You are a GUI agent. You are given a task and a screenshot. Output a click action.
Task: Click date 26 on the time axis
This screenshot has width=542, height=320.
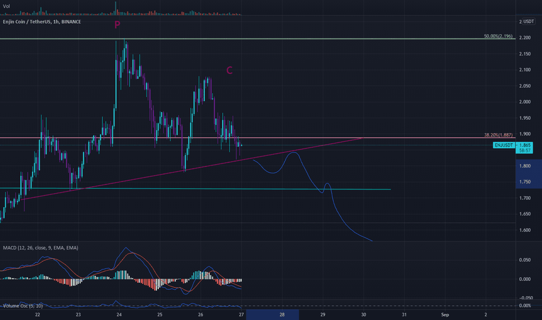pyautogui.click(x=201, y=315)
